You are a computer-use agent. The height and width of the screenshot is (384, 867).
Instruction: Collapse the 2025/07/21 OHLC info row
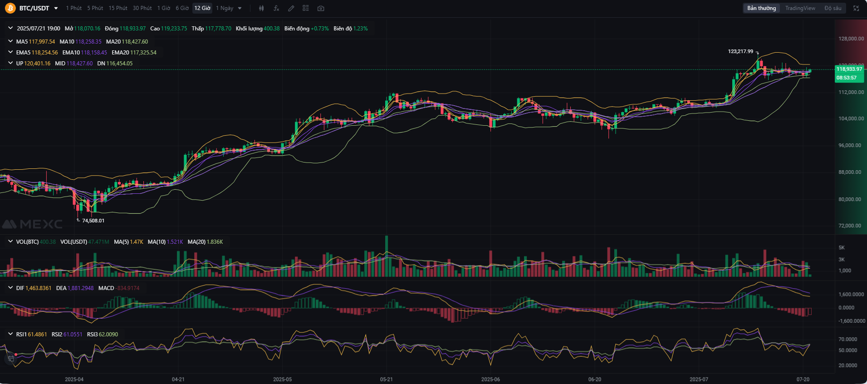10,28
